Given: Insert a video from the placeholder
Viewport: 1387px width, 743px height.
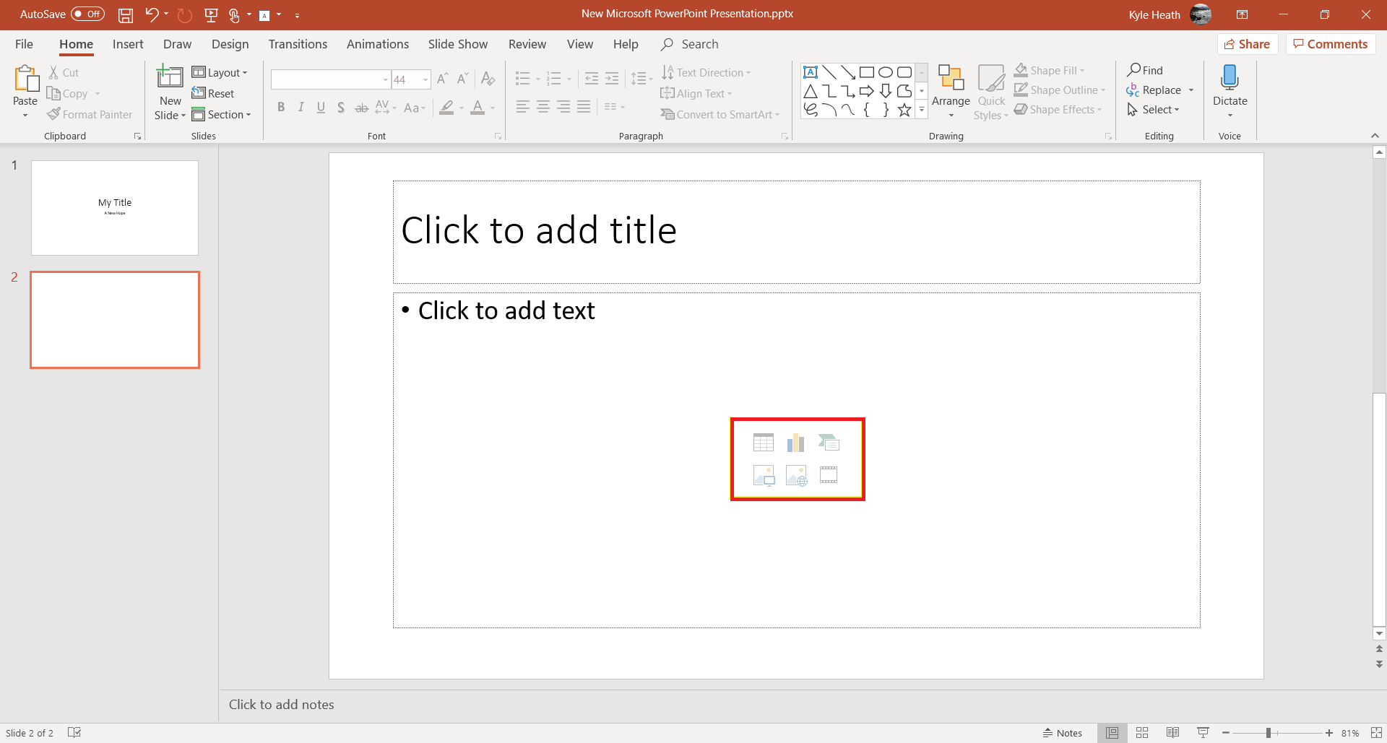Looking at the screenshot, I should tap(828, 475).
